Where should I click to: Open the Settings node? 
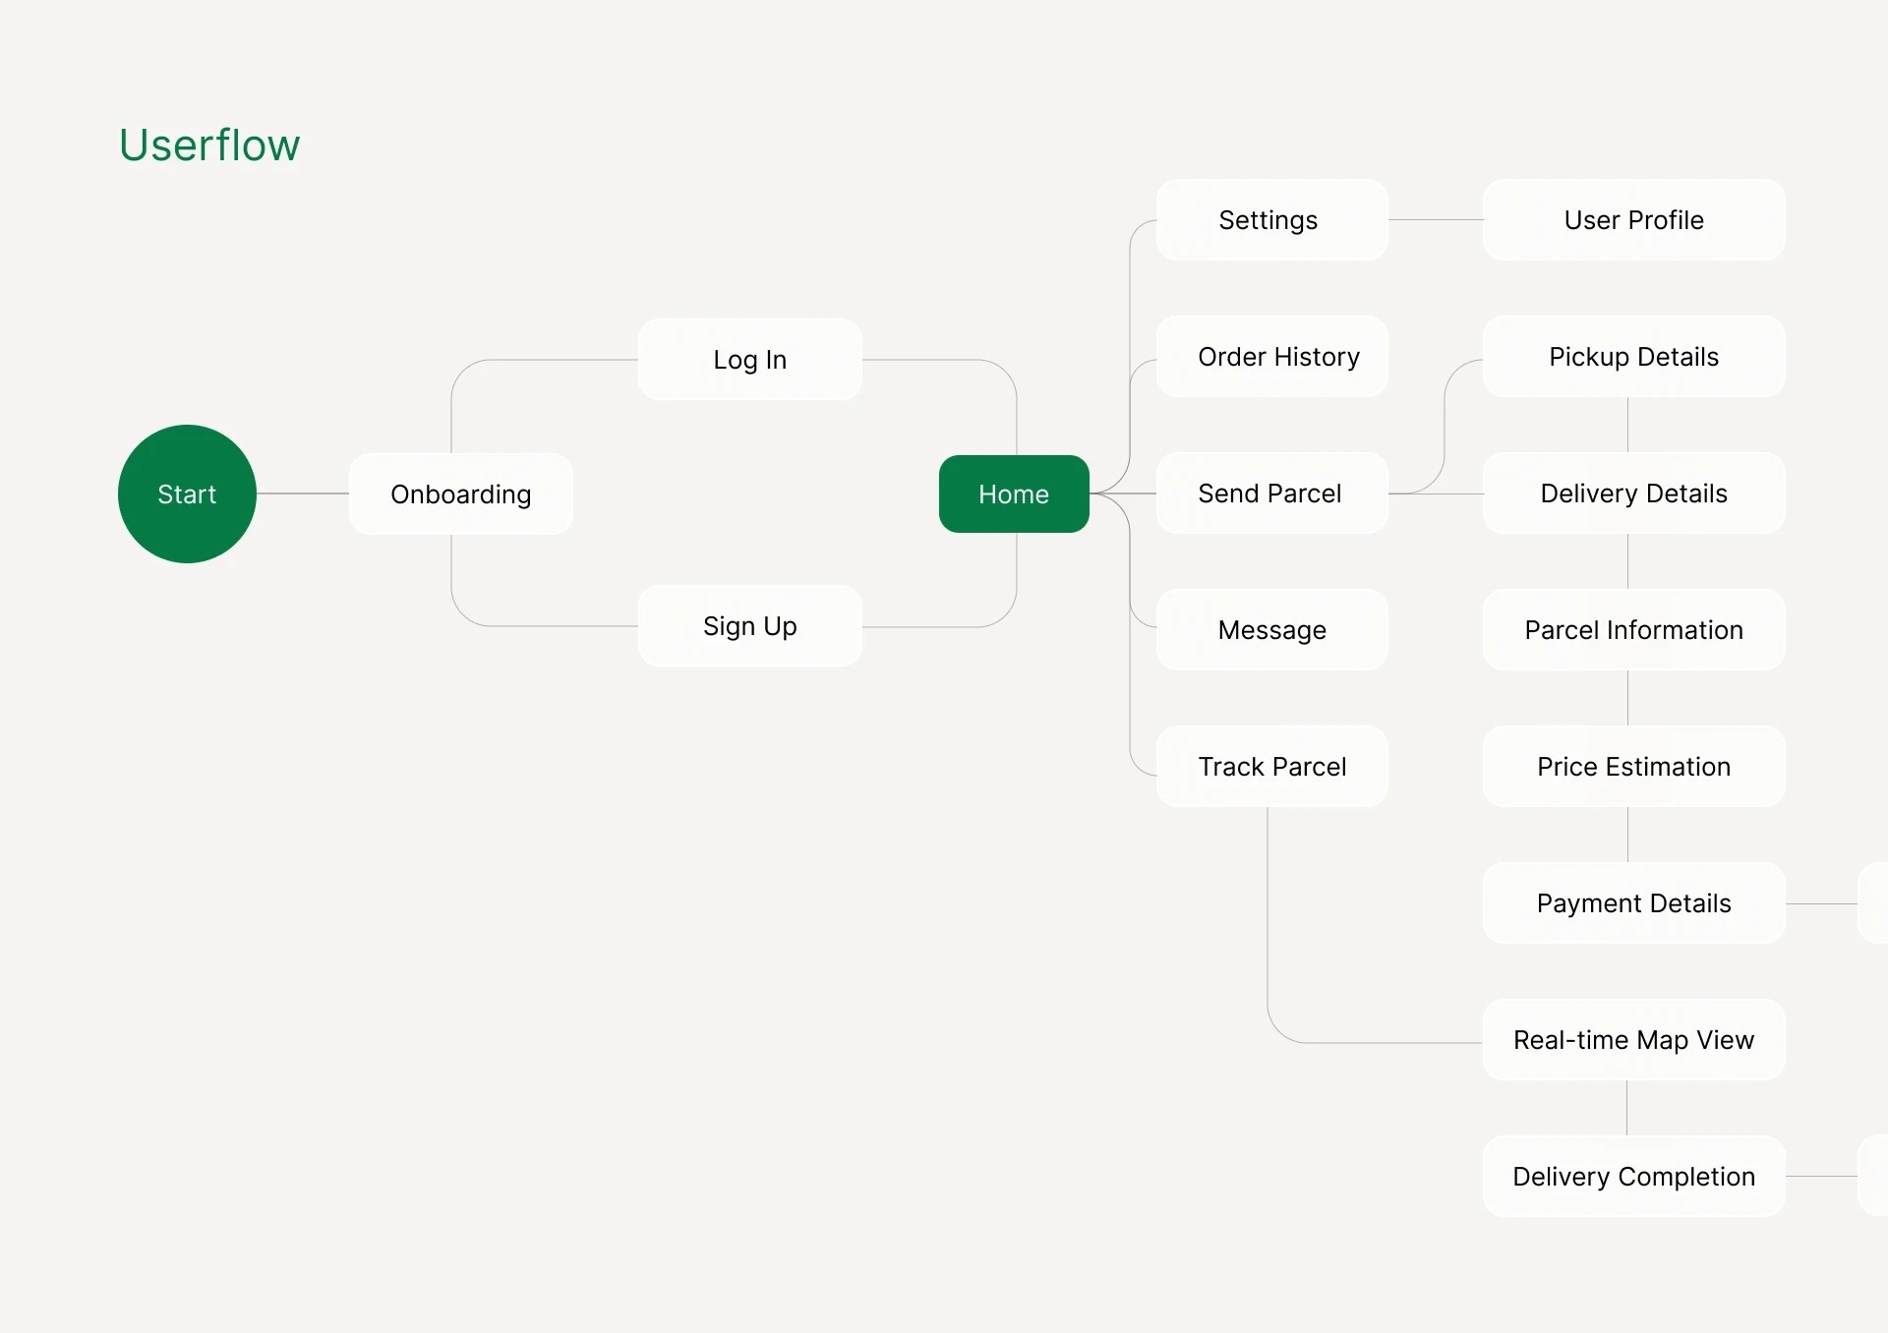click(1270, 220)
